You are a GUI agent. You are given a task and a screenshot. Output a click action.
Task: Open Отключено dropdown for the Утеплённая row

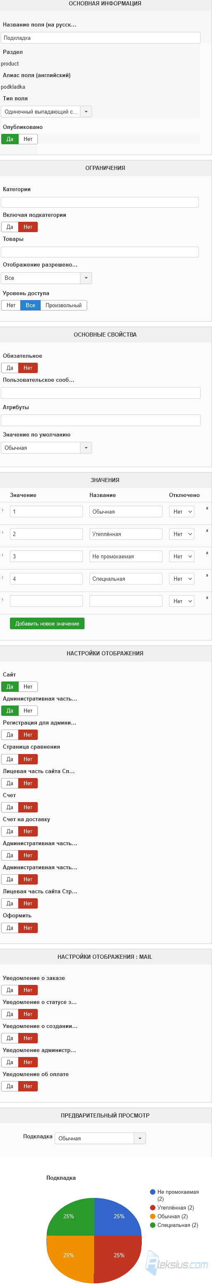182,534
